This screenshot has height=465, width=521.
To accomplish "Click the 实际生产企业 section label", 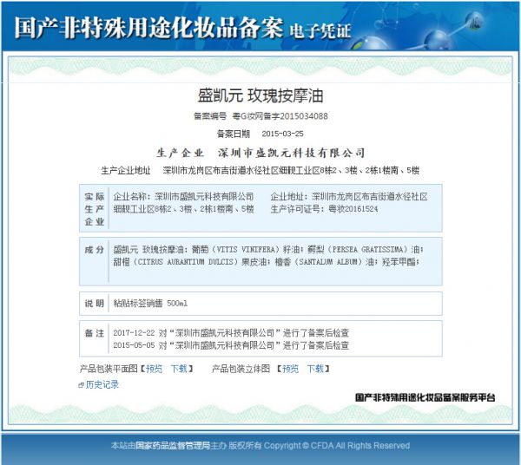I will [x=95, y=209].
